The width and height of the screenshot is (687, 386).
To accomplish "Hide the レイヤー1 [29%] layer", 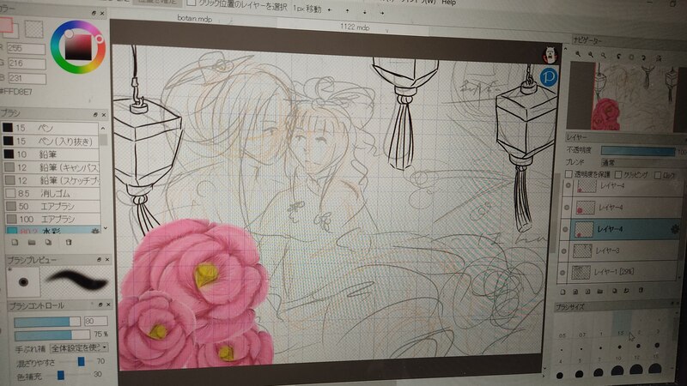I will 562,272.
